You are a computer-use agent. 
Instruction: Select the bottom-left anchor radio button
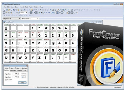click(22, 77)
